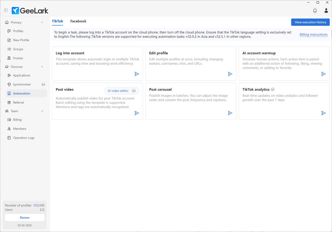Viewport: 332px width, 232px height.
Task: Click the GeeLark logo
Action: click(x=30, y=11)
